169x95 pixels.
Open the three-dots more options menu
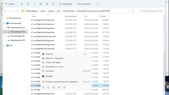tap(97, 4)
